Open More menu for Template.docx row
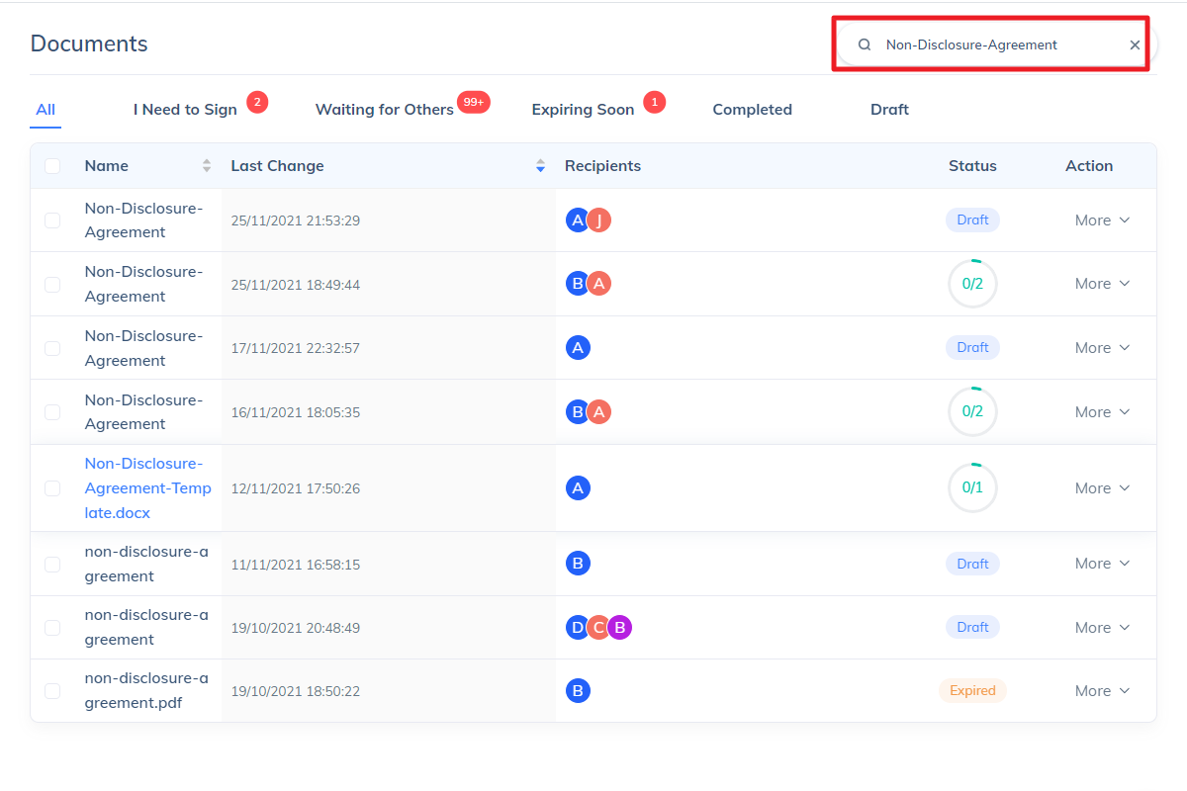1187x791 pixels. (x=1102, y=488)
